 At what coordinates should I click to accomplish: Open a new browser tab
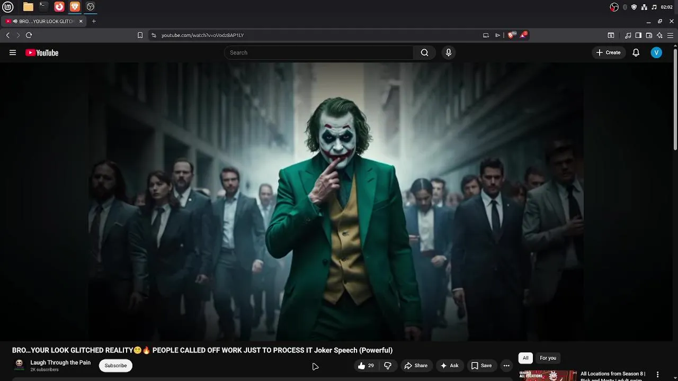94,21
